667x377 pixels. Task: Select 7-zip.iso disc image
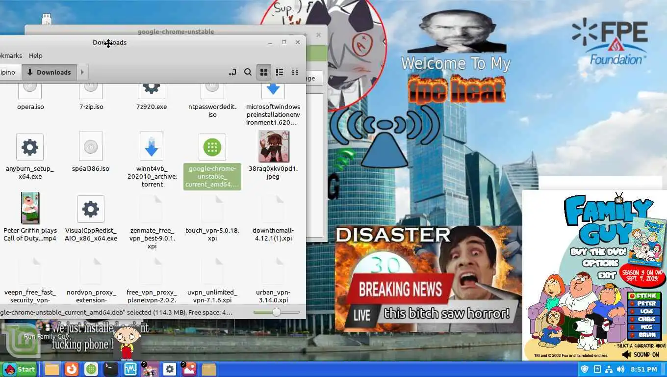coord(91,97)
